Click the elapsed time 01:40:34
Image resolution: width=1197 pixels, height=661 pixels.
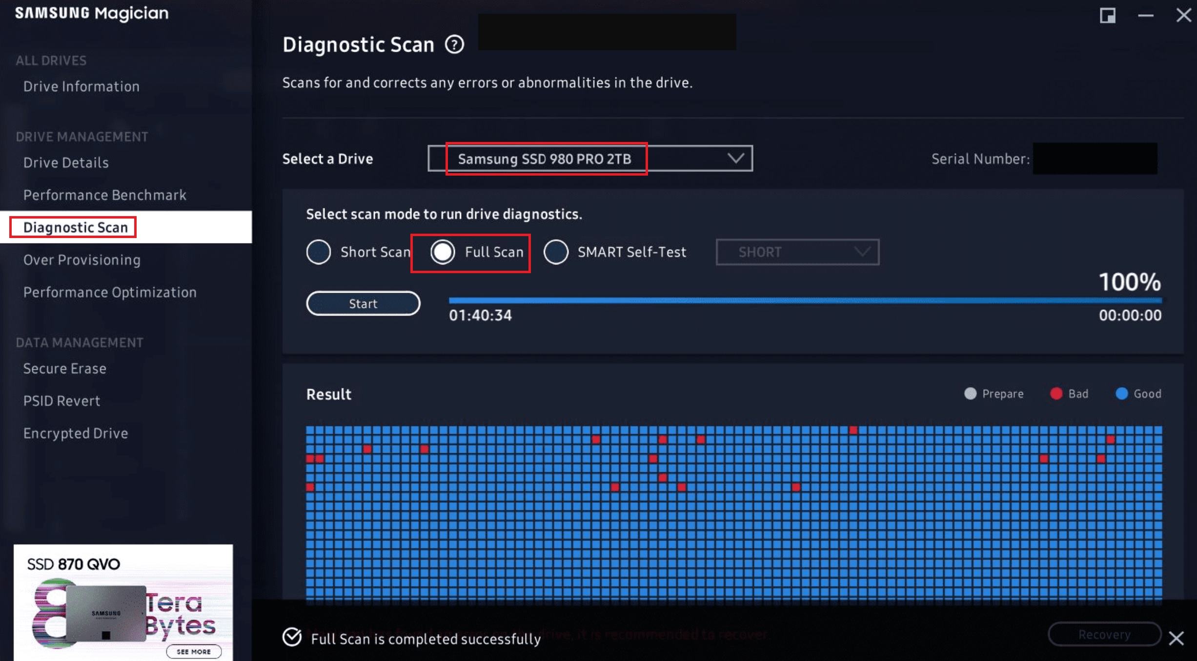[480, 316]
